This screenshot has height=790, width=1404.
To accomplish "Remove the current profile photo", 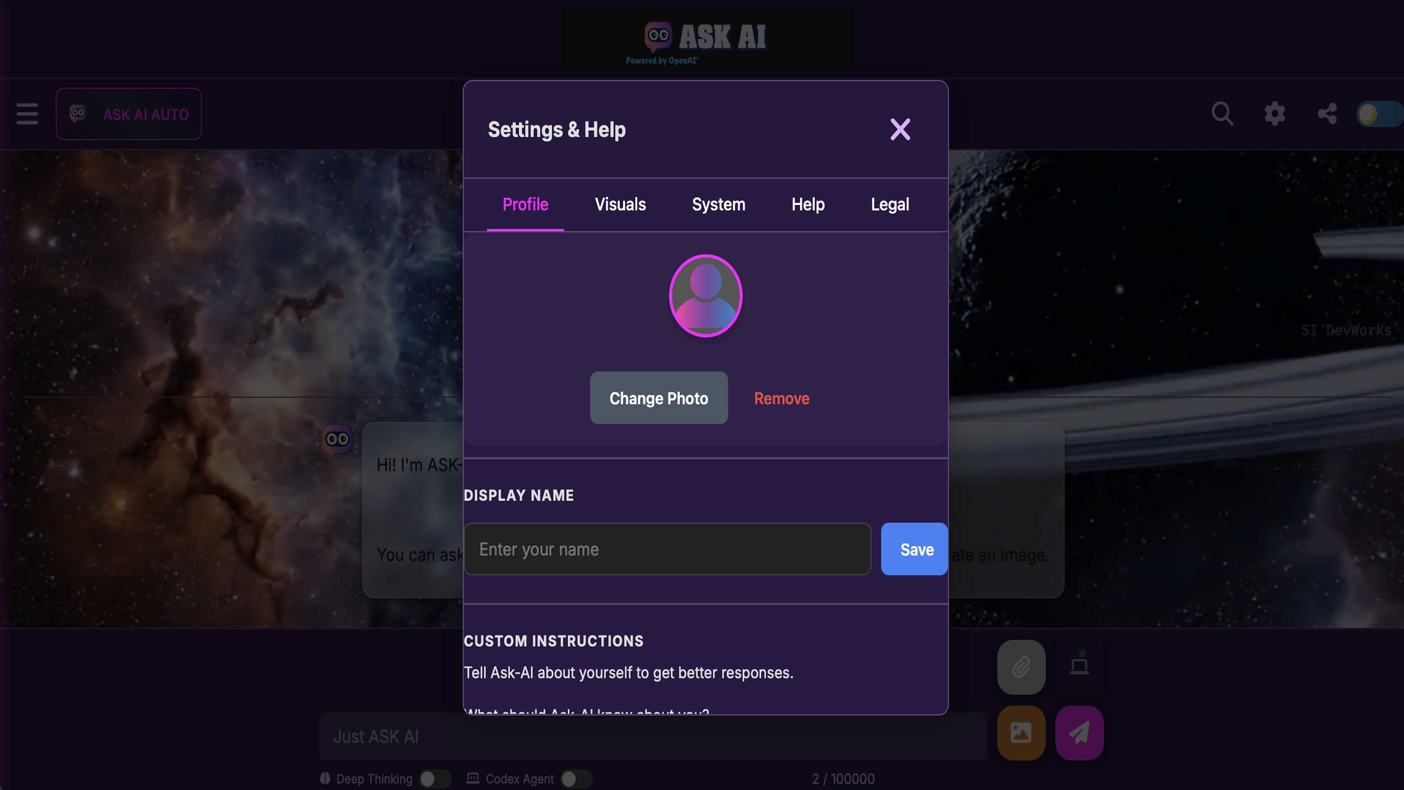I will click(782, 398).
